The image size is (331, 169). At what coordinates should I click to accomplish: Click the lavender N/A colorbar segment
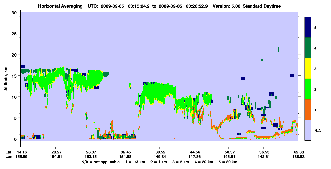(x=308, y=130)
